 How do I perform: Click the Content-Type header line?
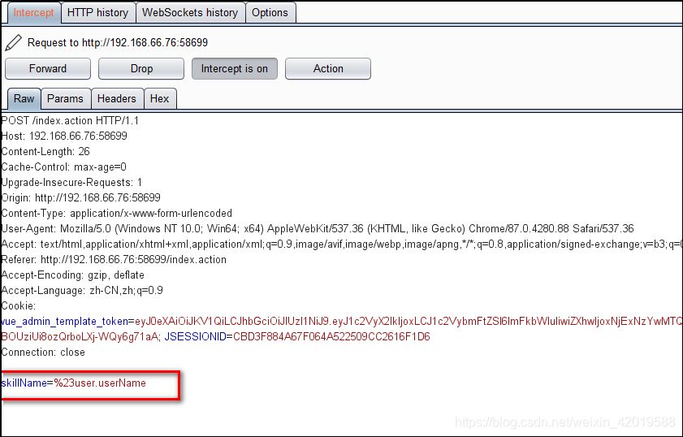[117, 214]
